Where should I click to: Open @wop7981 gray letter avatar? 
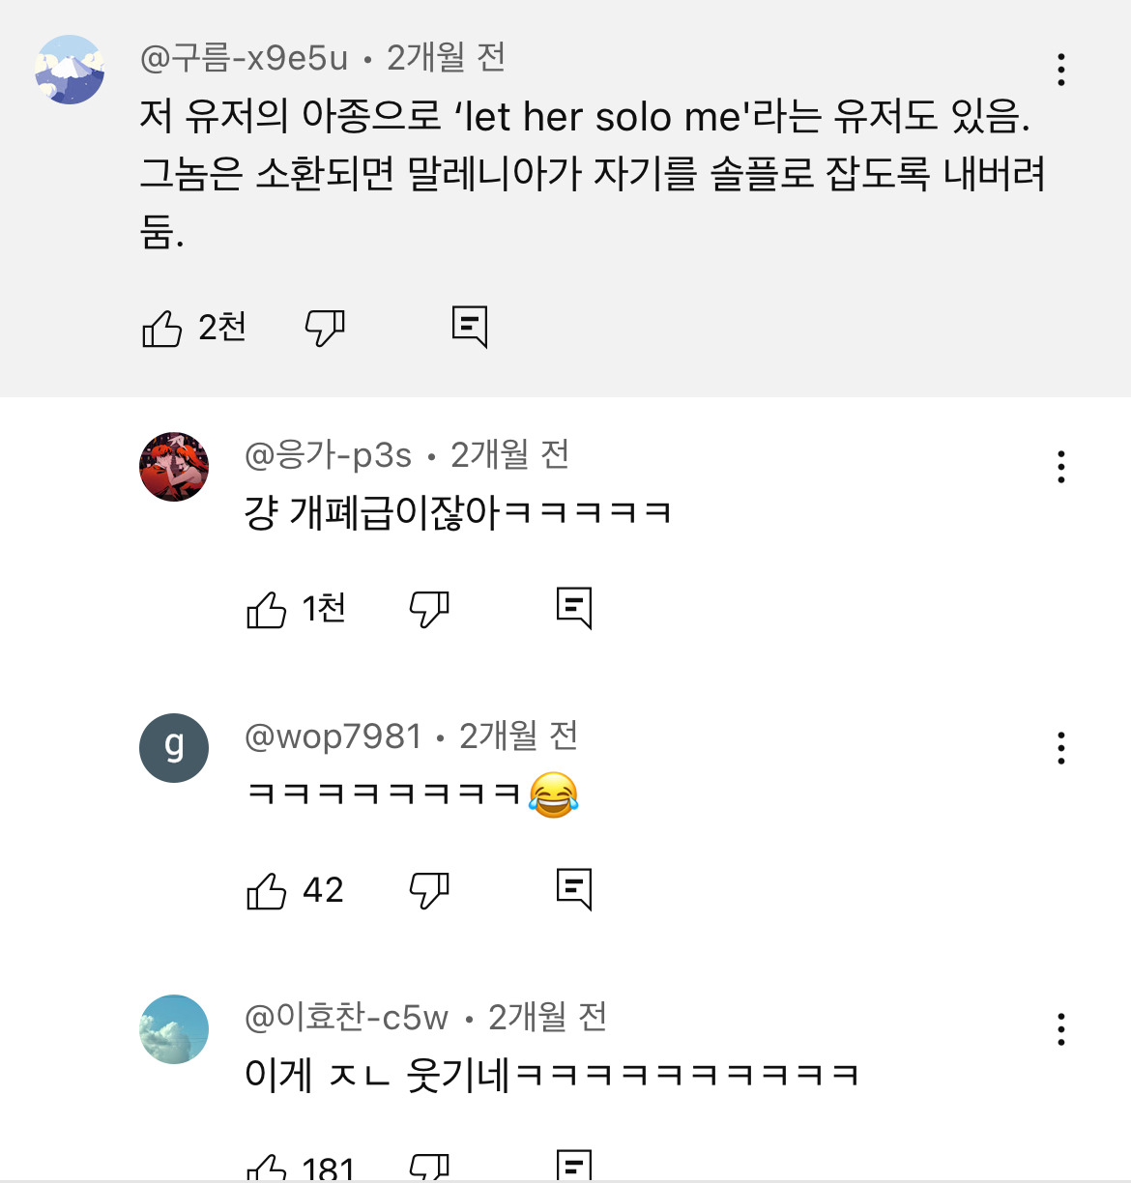pyautogui.click(x=174, y=748)
